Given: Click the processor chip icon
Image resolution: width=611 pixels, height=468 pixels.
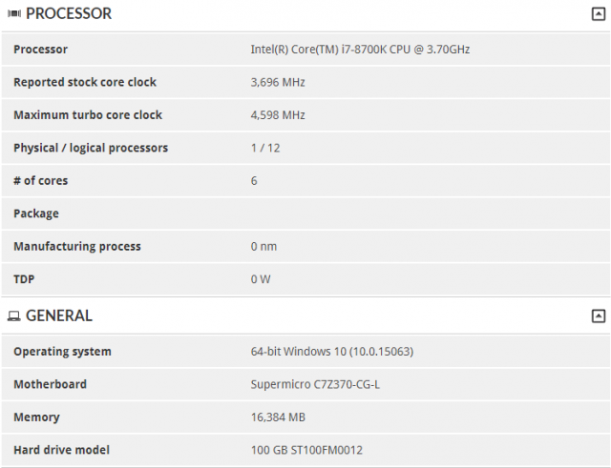Looking at the screenshot, I should [13, 14].
